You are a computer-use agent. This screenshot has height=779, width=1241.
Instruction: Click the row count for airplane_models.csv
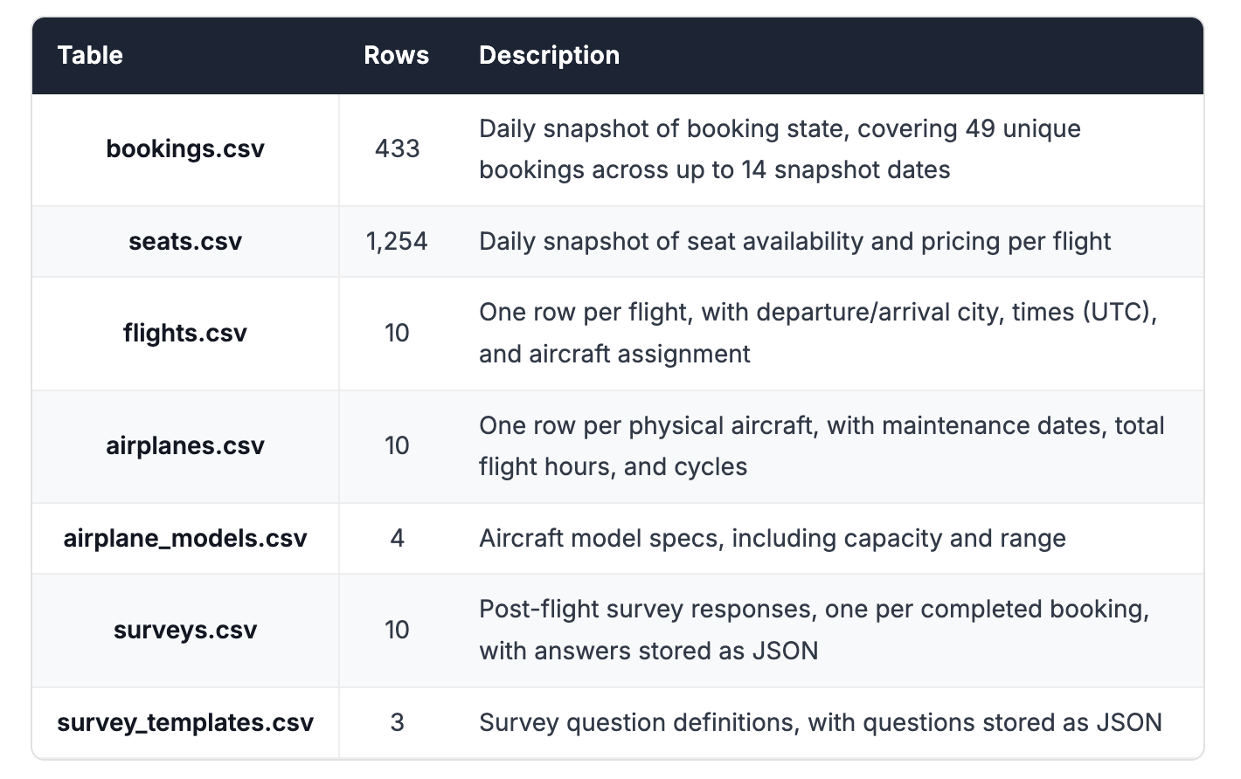pyautogui.click(x=397, y=538)
